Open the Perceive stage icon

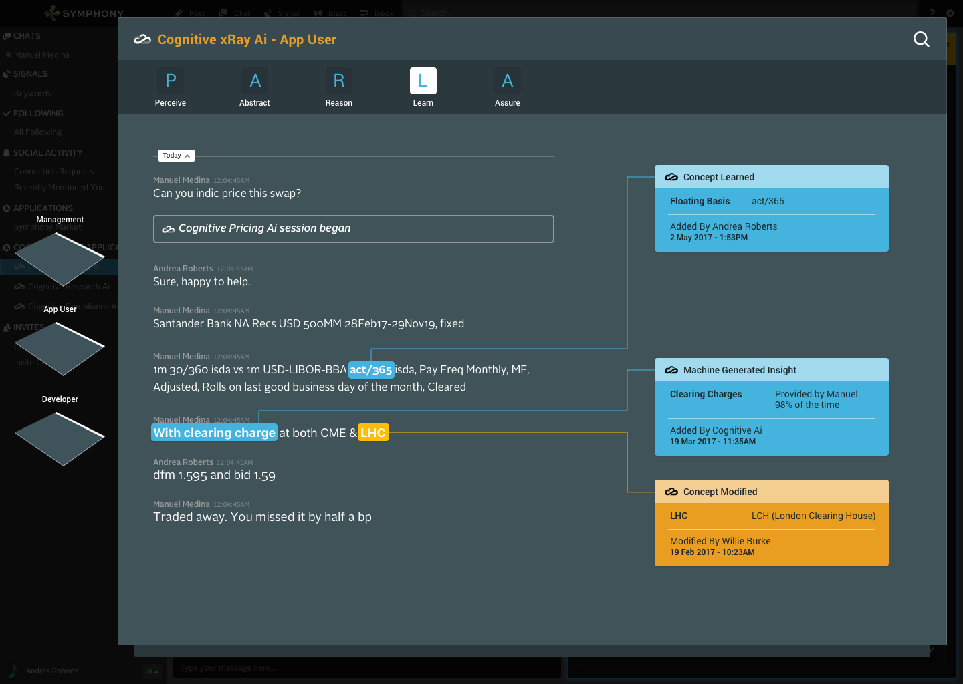tap(171, 81)
